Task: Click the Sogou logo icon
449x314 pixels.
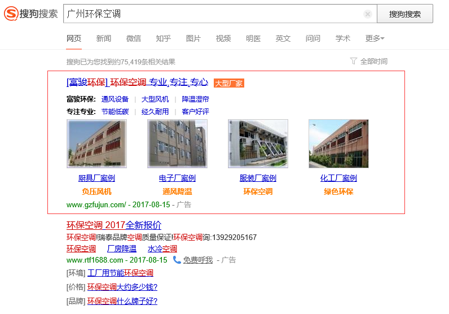Action: pyautogui.click(x=11, y=14)
